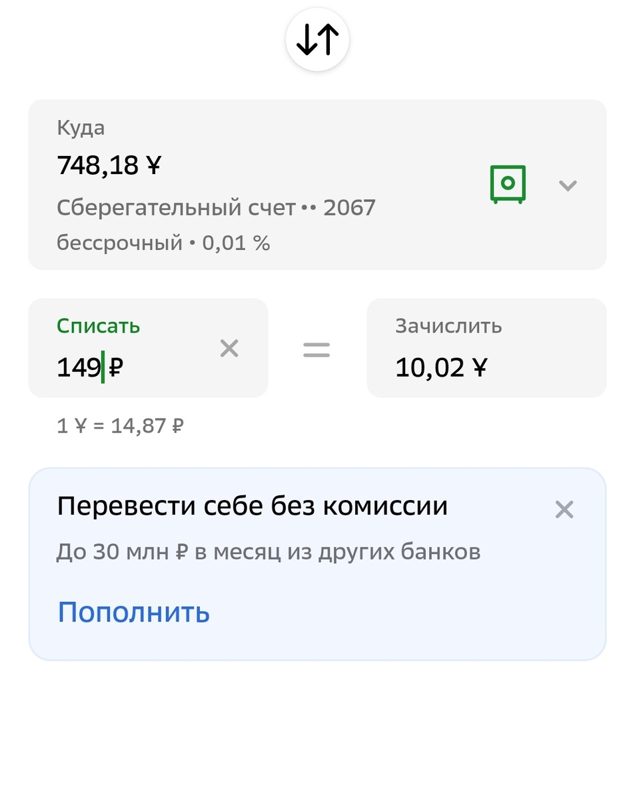The width and height of the screenshot is (635, 800).
Task: Expand the destination account chevron
Action: [568, 185]
